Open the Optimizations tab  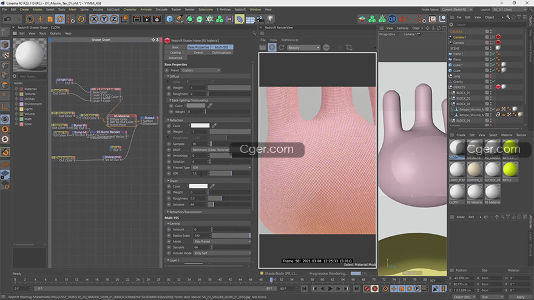221,53
